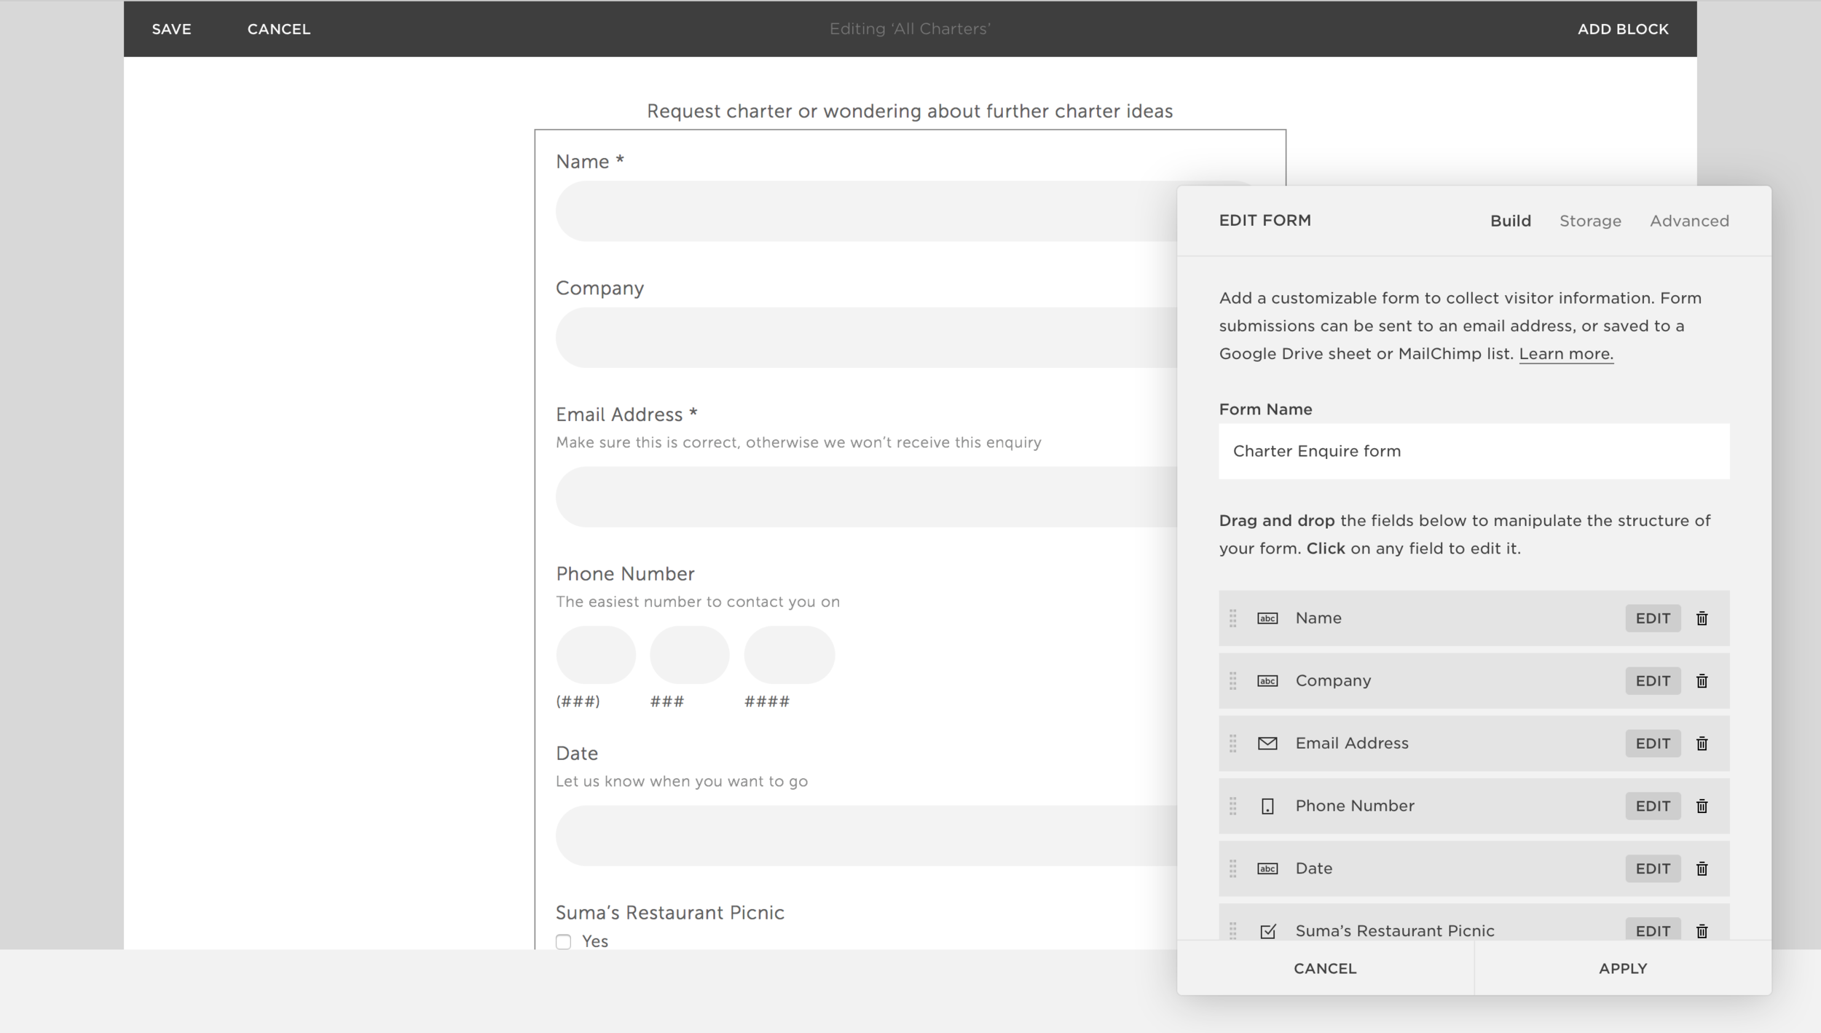Grab the drag handle of Email Address row
Image resolution: width=1821 pixels, height=1033 pixels.
(x=1232, y=743)
